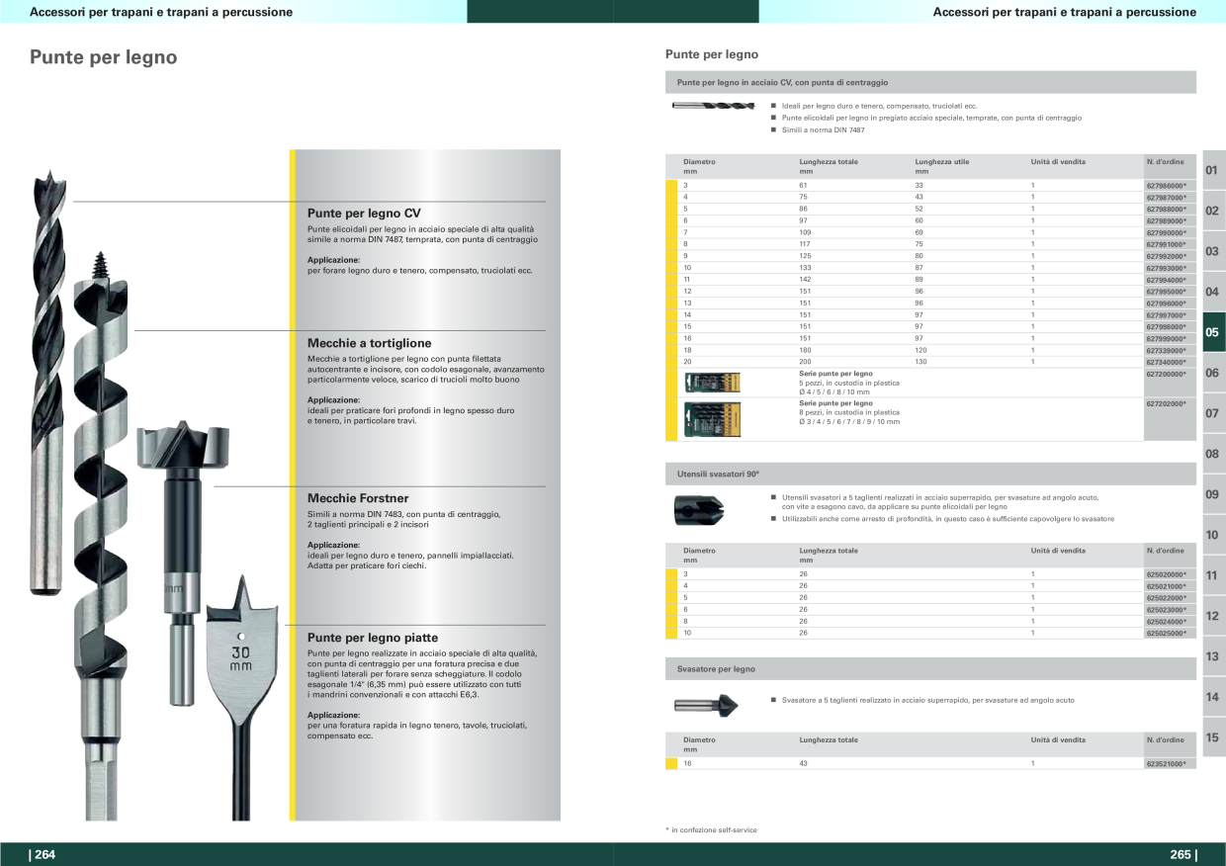The image size is (1226, 866).
Task: Go to chapter tab 06
Action: [x=1213, y=373]
